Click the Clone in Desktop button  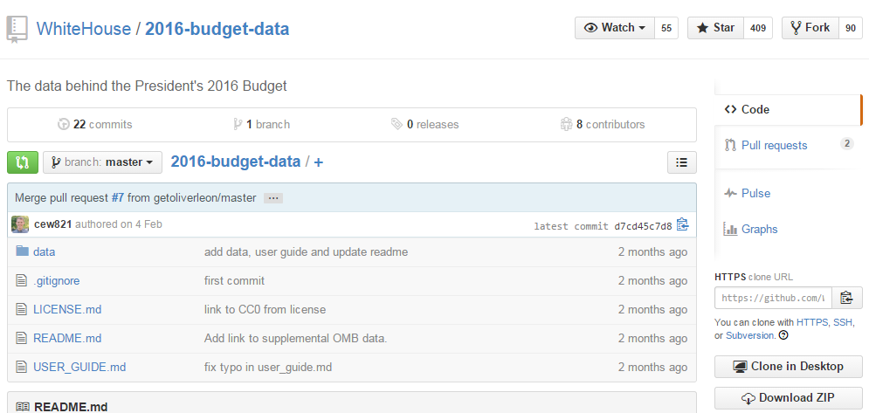788,367
